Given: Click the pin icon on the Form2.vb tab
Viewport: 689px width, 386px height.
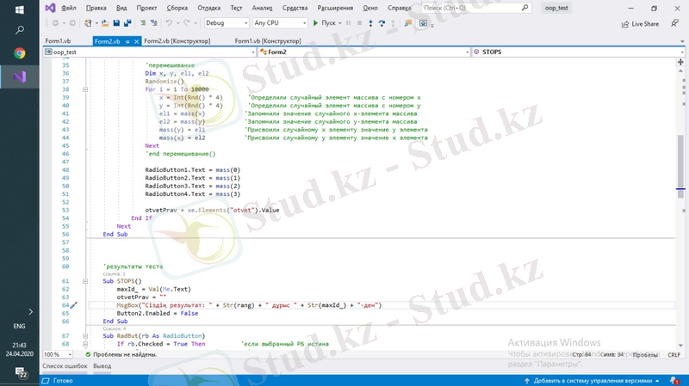Looking at the screenshot, I should pos(127,41).
